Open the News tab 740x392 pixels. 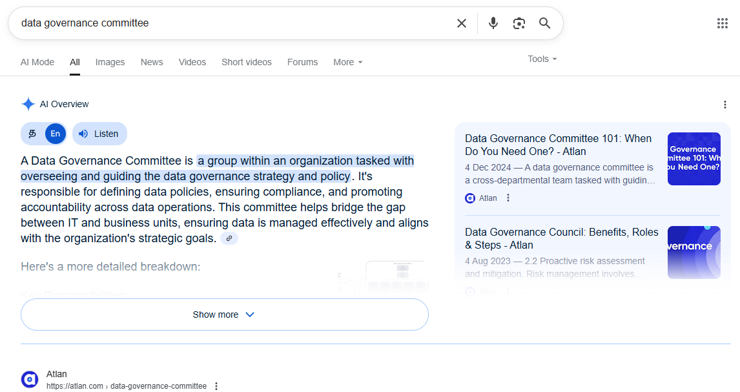tap(152, 62)
